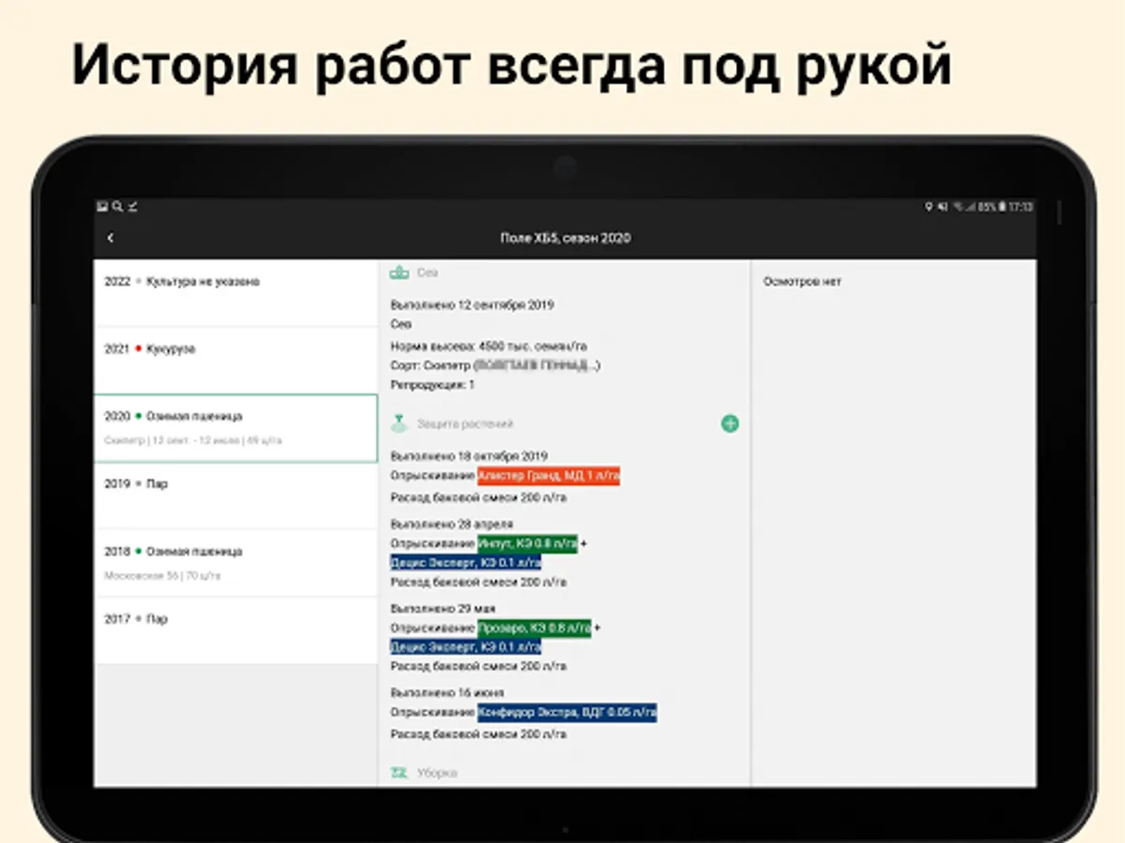The image size is (1125, 843).
Task: Tap the back arrow in the header
Action: click(x=111, y=238)
